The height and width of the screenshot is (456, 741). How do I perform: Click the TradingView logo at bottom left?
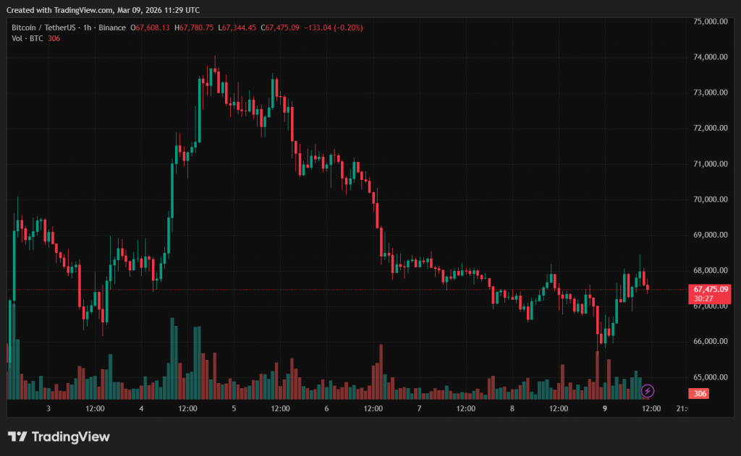(59, 436)
